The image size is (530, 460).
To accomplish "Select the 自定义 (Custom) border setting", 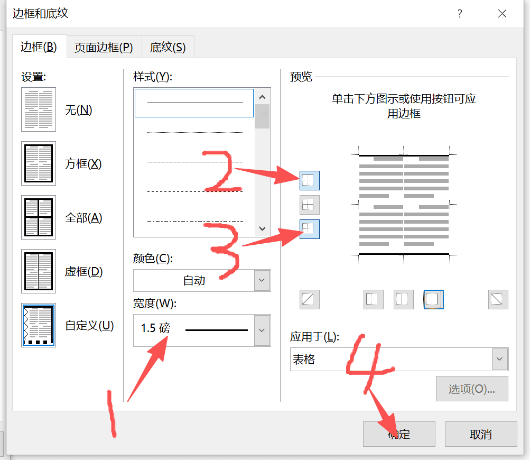I will [39, 325].
